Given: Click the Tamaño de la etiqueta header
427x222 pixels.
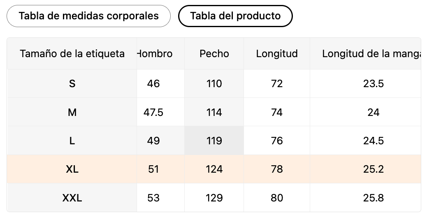Looking at the screenshot, I should [x=72, y=53].
